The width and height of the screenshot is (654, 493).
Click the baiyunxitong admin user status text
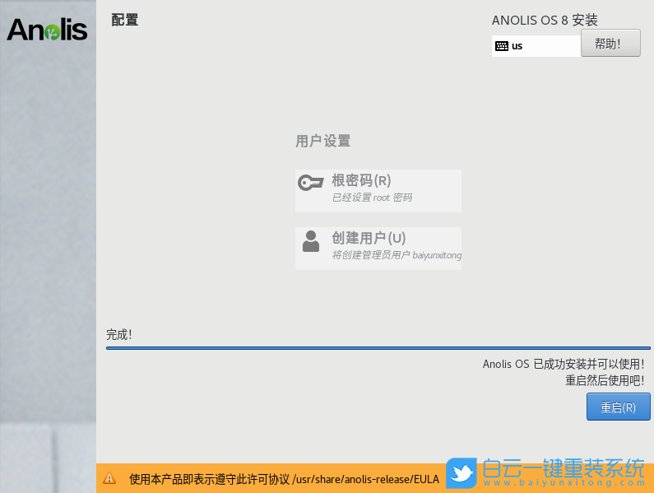coord(397,255)
